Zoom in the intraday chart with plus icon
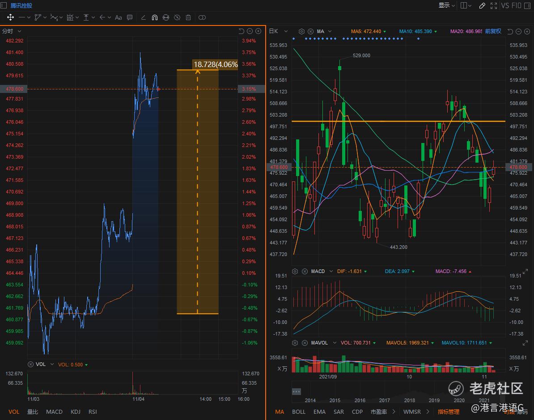This screenshot has height=420, width=534. click(258, 31)
